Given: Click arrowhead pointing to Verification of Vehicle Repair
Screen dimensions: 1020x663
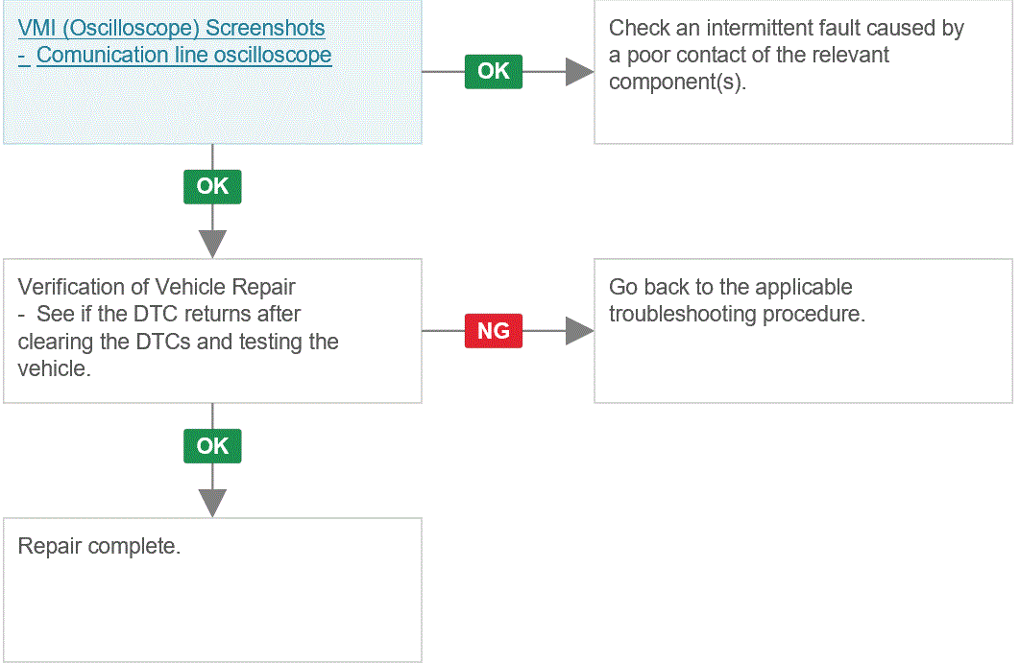Looking at the screenshot, I should [212, 244].
